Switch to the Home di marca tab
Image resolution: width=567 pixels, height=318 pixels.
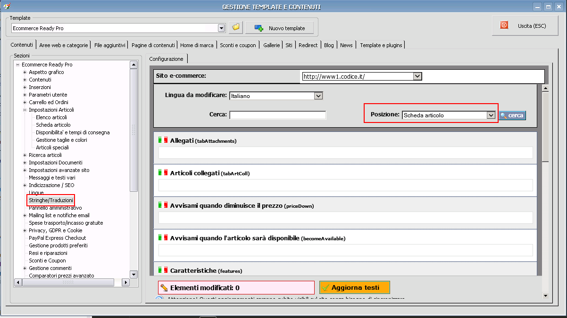pos(197,45)
